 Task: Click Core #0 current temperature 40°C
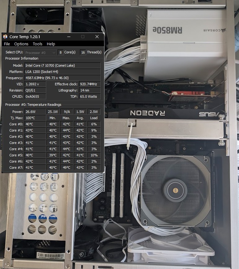click(35, 124)
